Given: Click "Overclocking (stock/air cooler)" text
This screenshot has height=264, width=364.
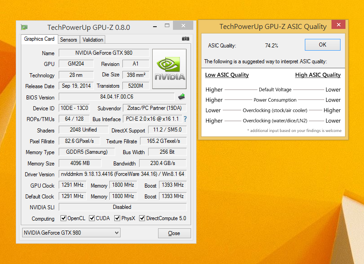Looking at the screenshot, I should pyautogui.click(x=275, y=110).
